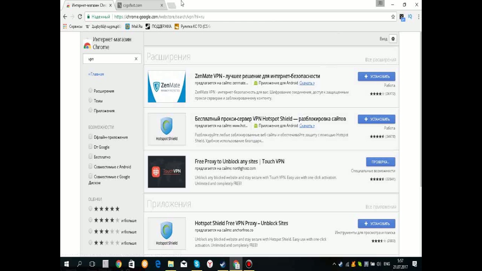Open the Windows notification center

415,264
